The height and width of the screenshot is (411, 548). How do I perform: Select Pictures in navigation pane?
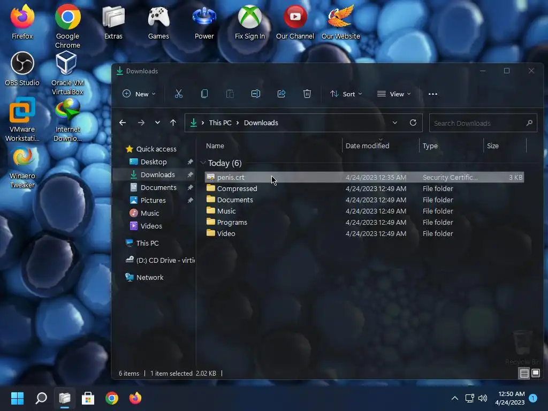click(153, 200)
